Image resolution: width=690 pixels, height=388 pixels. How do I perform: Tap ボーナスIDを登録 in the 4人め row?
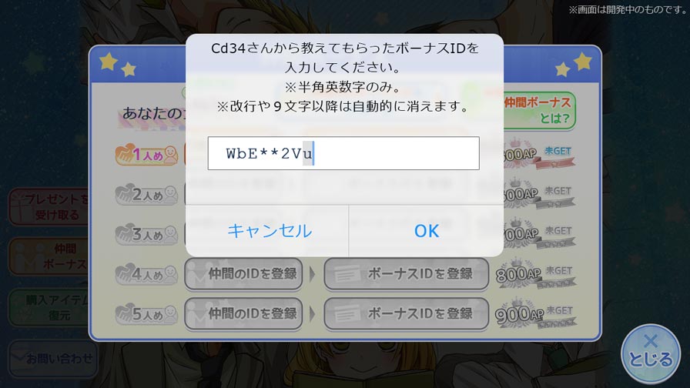tap(406, 274)
